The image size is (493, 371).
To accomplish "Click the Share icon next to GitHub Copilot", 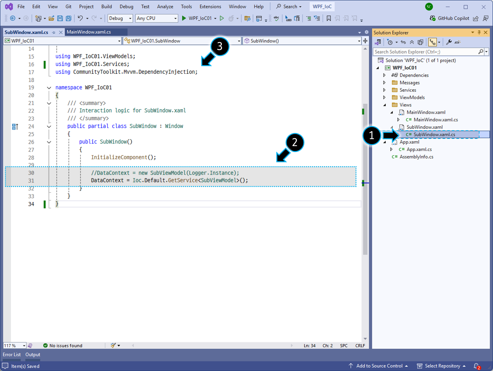I will [476, 18].
